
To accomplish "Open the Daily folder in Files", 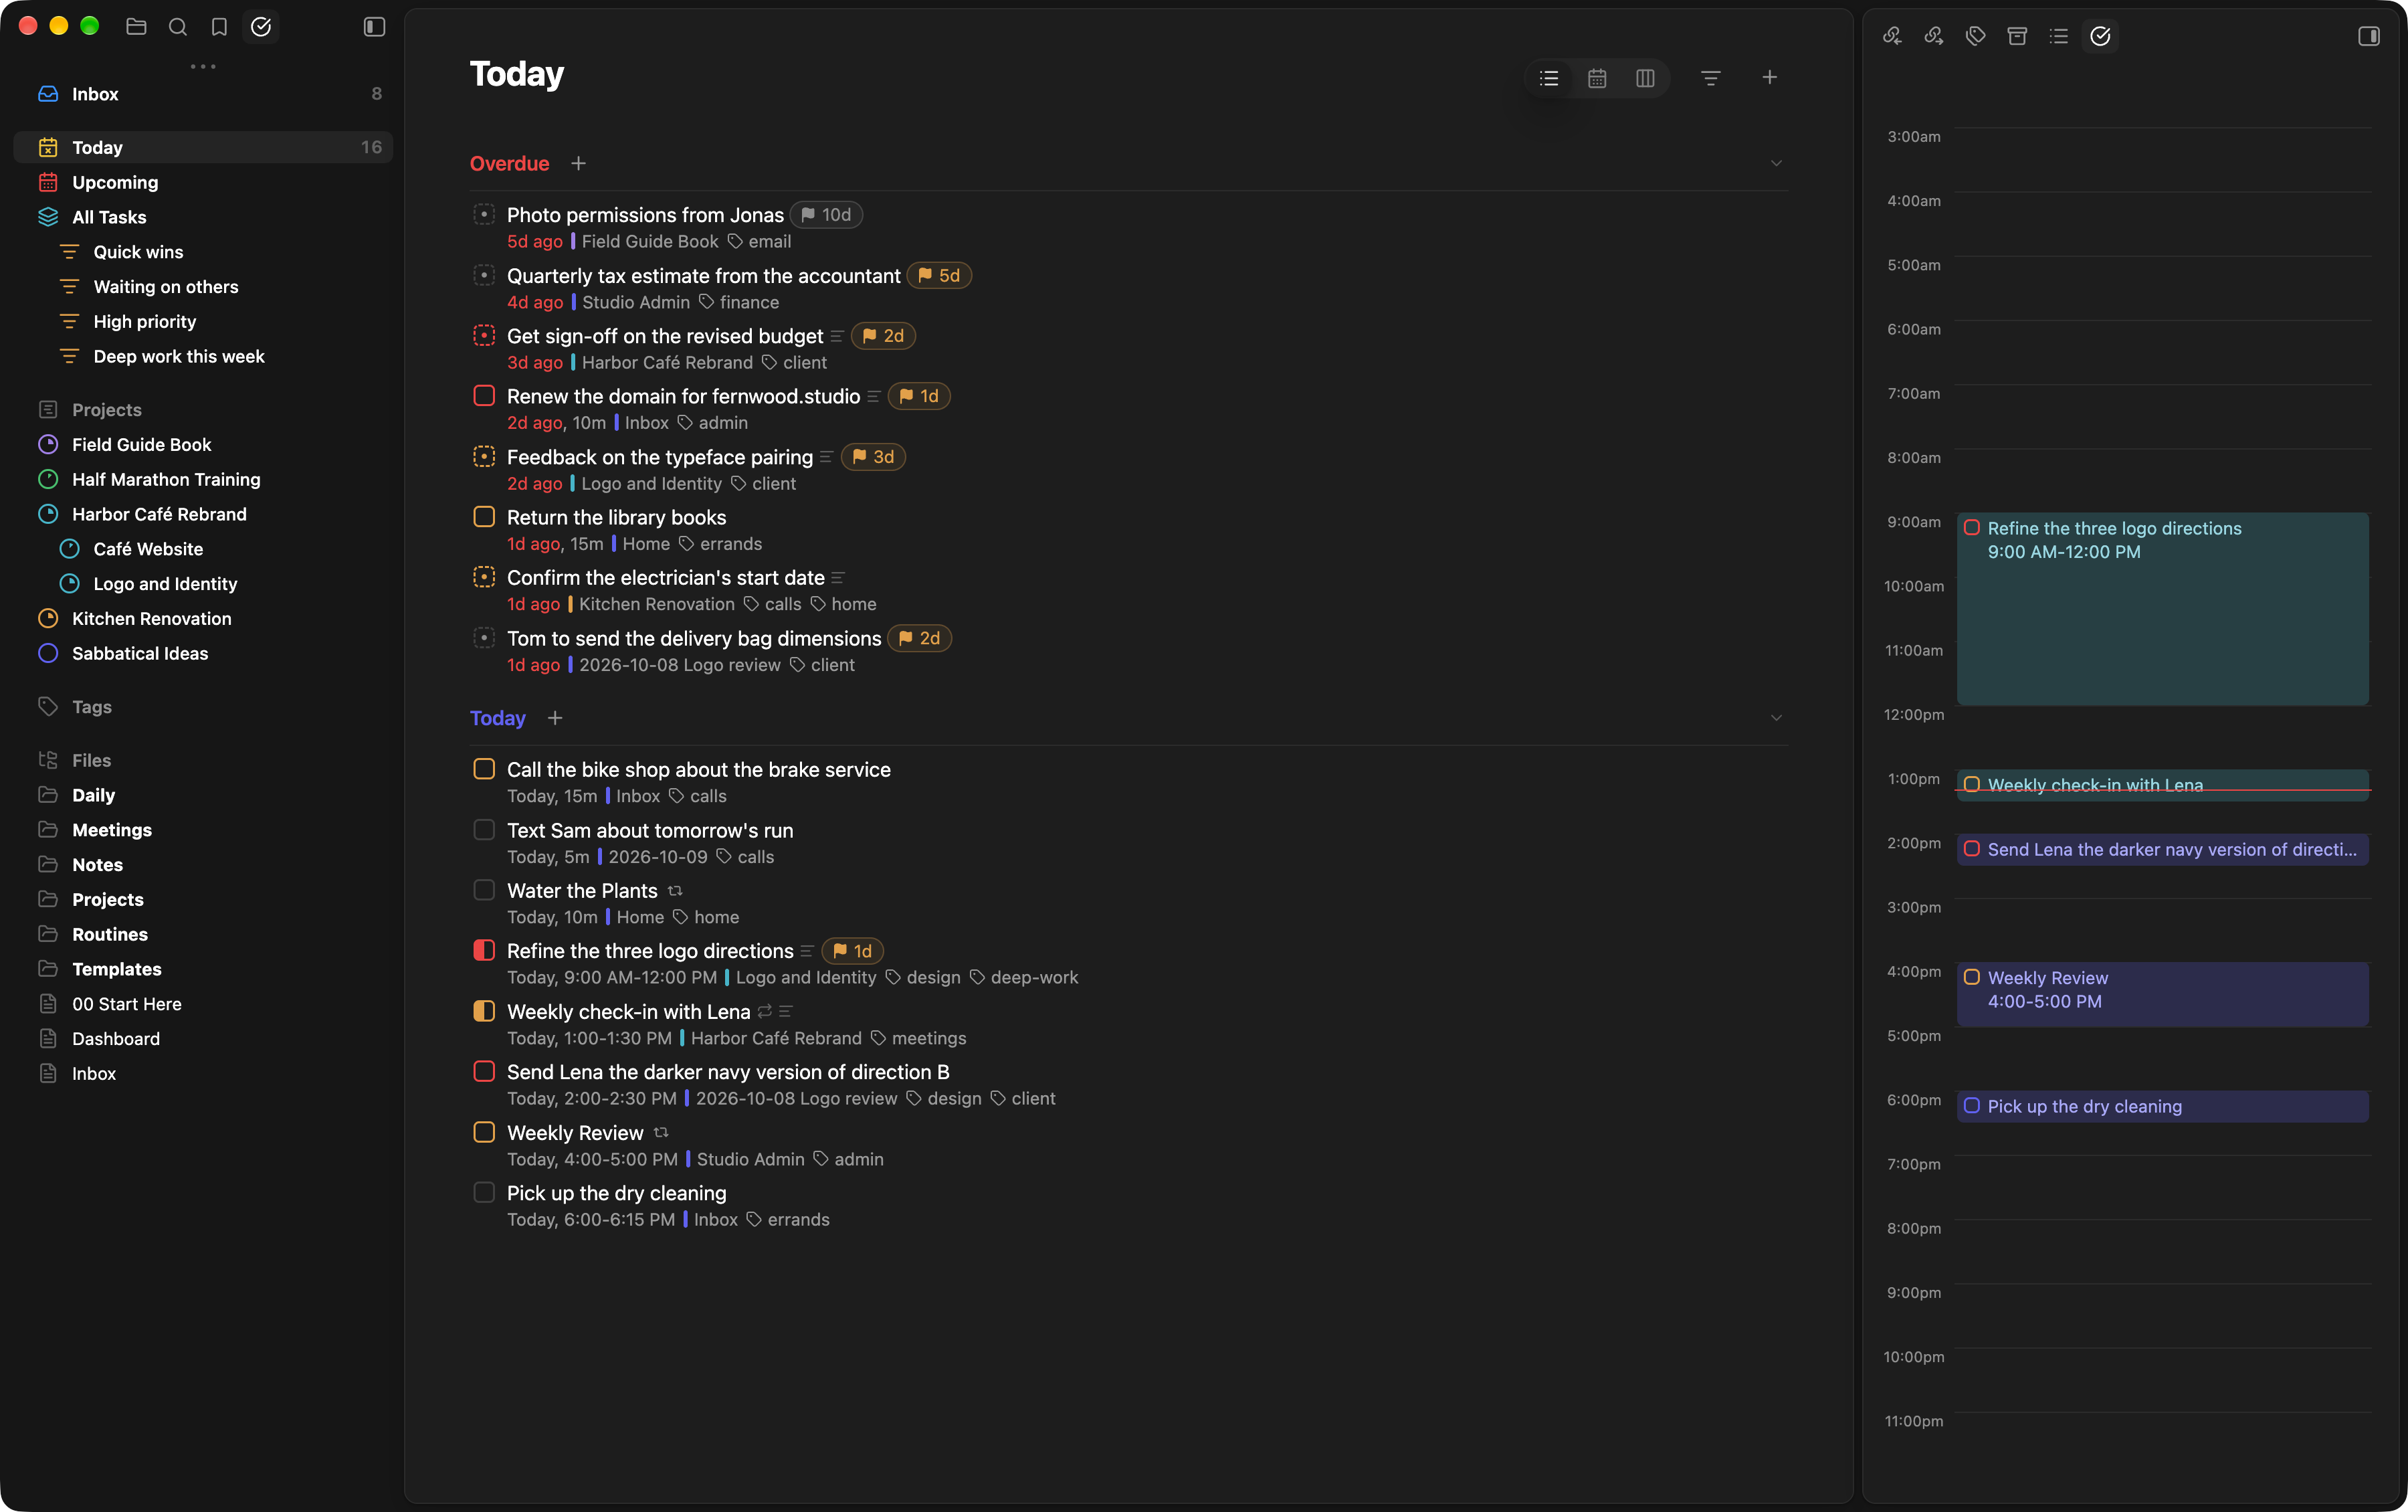I will 203,795.
